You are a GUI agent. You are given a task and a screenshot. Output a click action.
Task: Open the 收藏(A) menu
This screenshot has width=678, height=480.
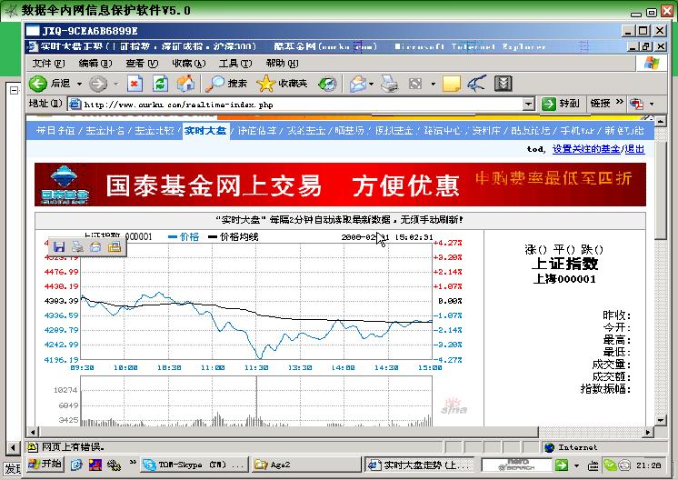click(x=188, y=64)
